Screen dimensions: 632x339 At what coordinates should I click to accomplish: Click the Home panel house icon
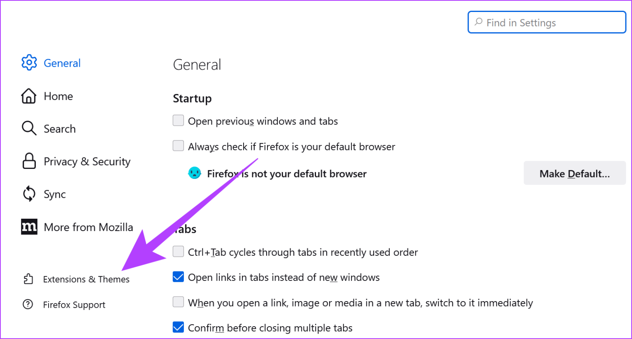point(29,96)
